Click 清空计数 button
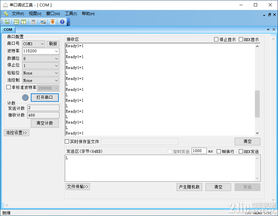Screen dimensions: 278x216 coord(45,123)
